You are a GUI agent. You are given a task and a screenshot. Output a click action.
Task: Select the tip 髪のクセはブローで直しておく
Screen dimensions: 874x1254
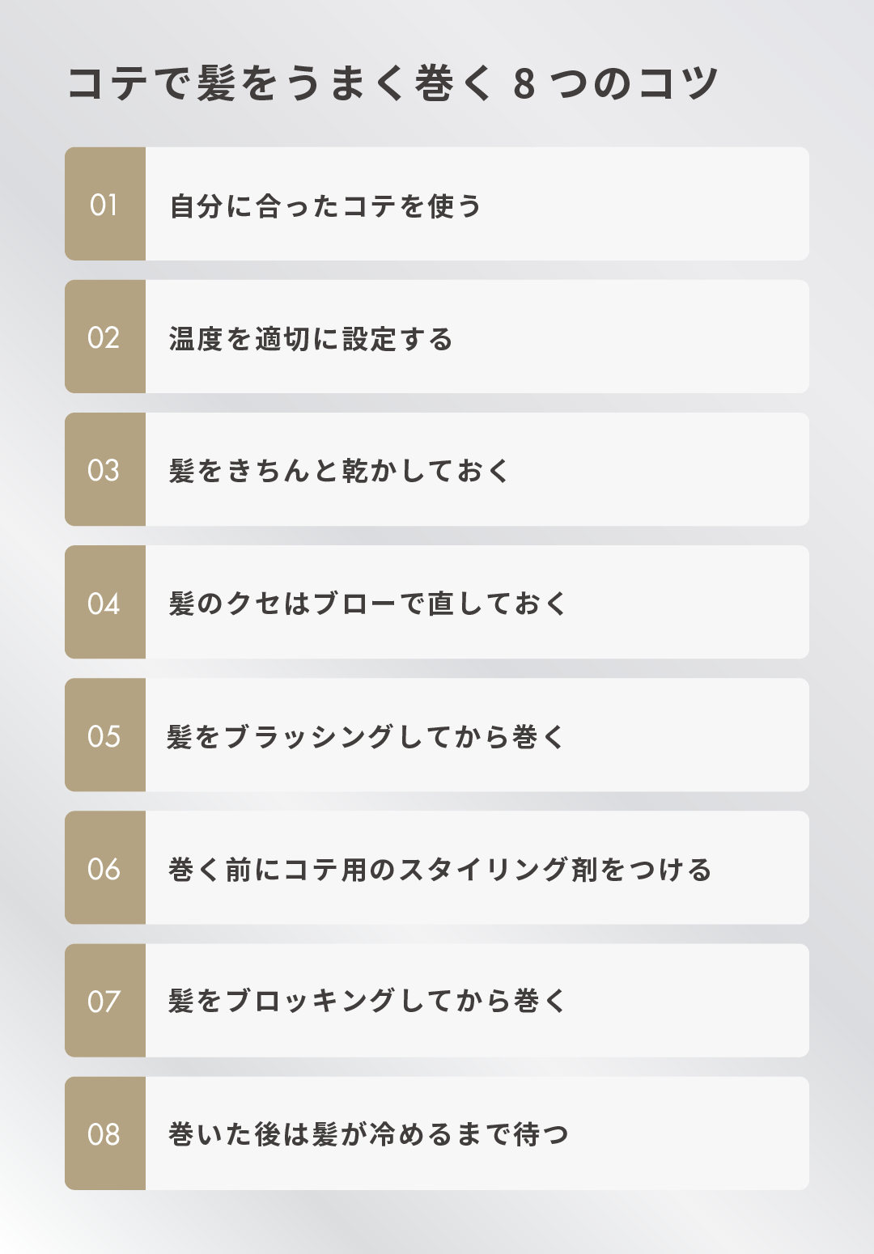(x=368, y=604)
